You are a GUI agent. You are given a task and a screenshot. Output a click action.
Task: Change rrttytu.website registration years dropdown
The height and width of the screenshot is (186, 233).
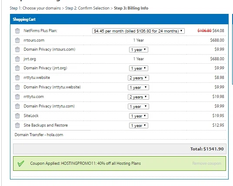tap(138, 78)
